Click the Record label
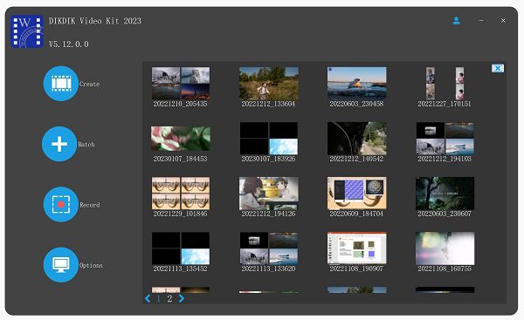The height and width of the screenshot is (320, 524). click(90, 205)
